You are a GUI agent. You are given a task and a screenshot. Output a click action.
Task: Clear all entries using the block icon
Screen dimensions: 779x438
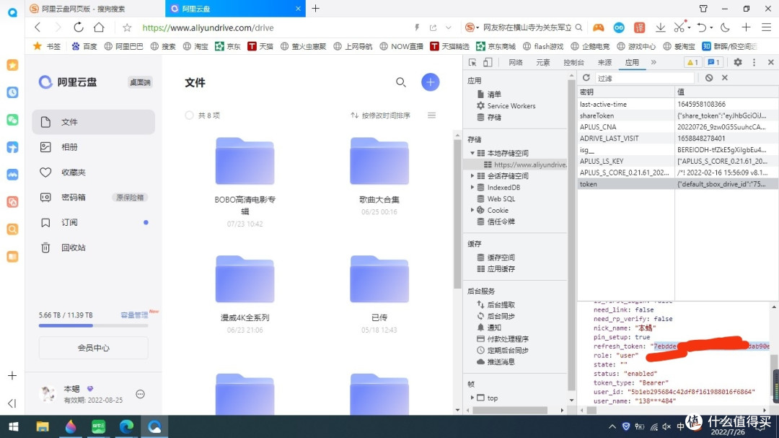[710, 77]
